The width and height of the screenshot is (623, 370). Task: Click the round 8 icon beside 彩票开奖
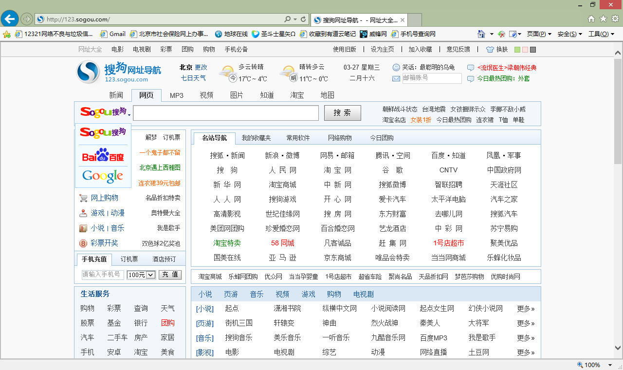point(83,243)
